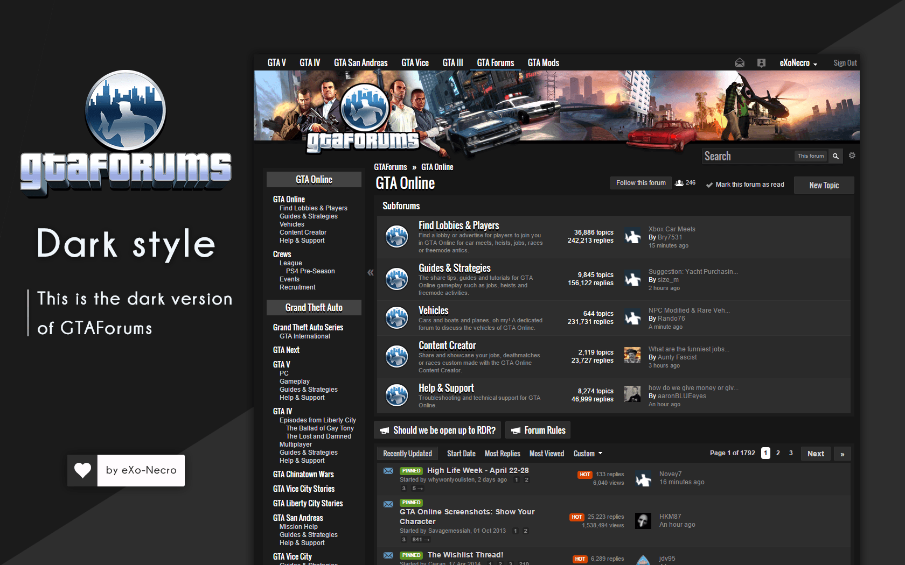Viewport: 905px width, 565px height.
Task: Sort topics by Most Viewed
Action: (547, 454)
